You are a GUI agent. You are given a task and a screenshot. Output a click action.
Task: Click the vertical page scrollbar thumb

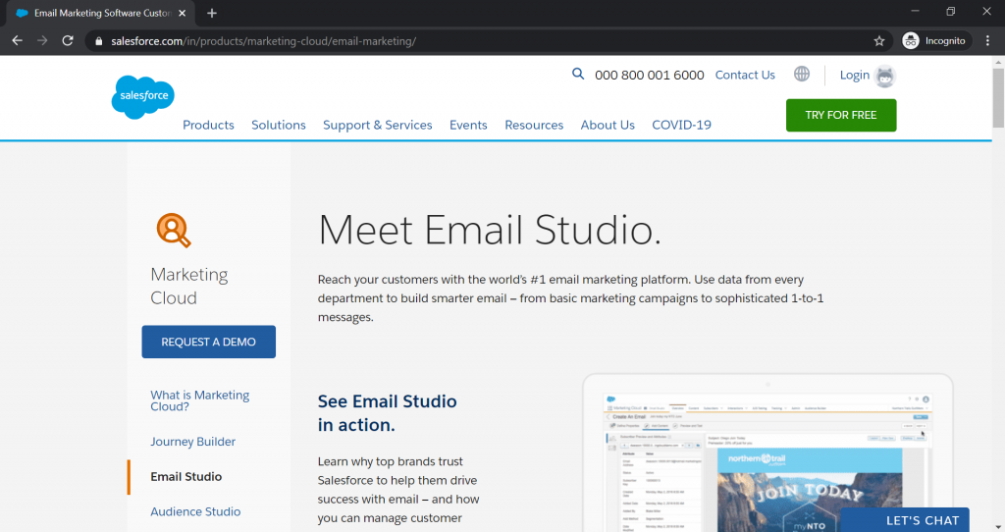click(x=998, y=97)
